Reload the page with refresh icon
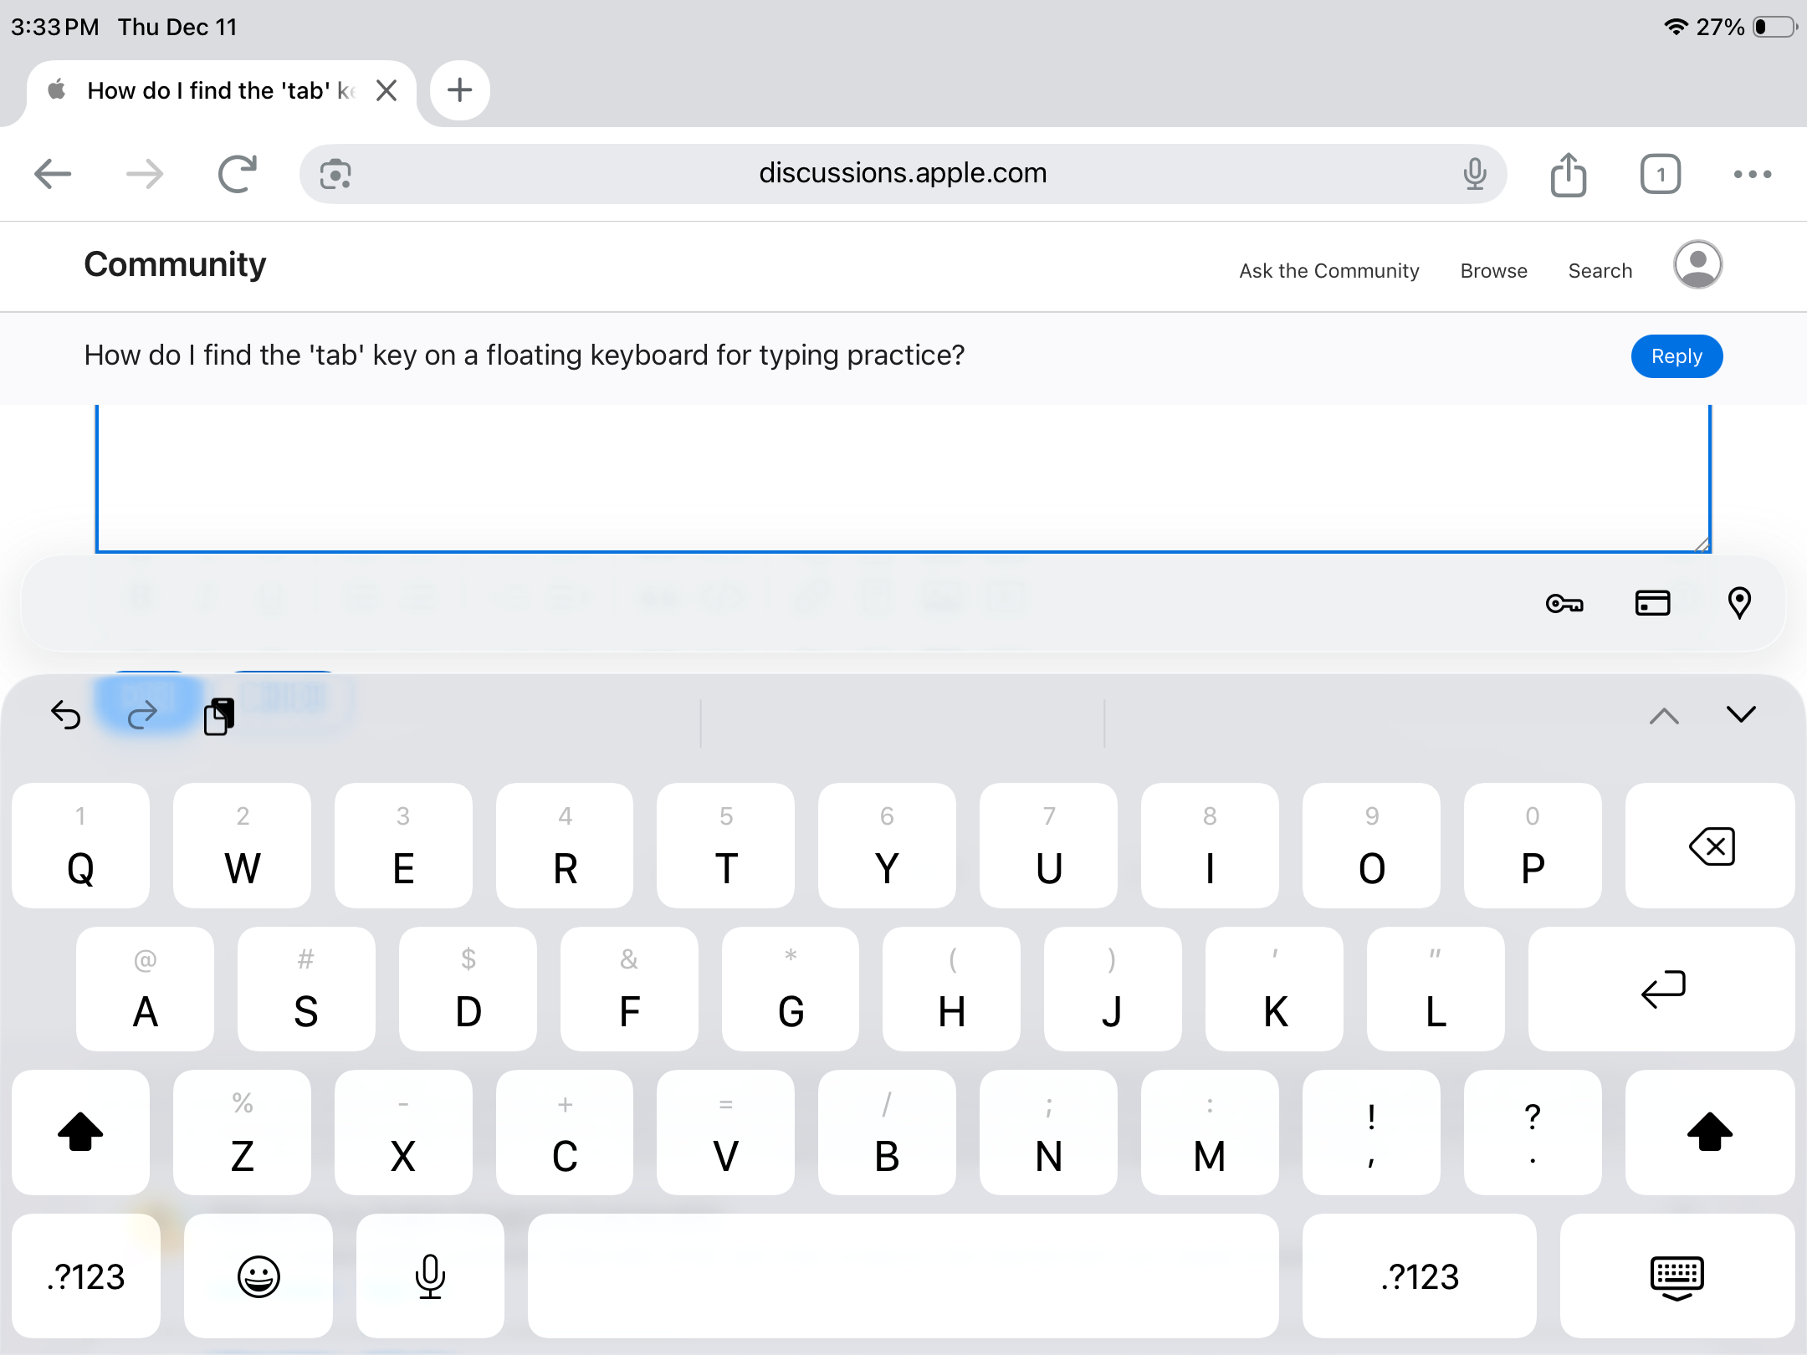The width and height of the screenshot is (1807, 1355). point(237,174)
